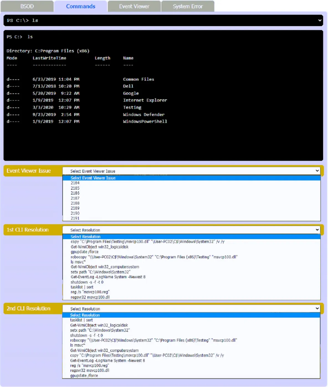Choose 'tasklist | sort' in 1st CLI list

tap(191, 287)
